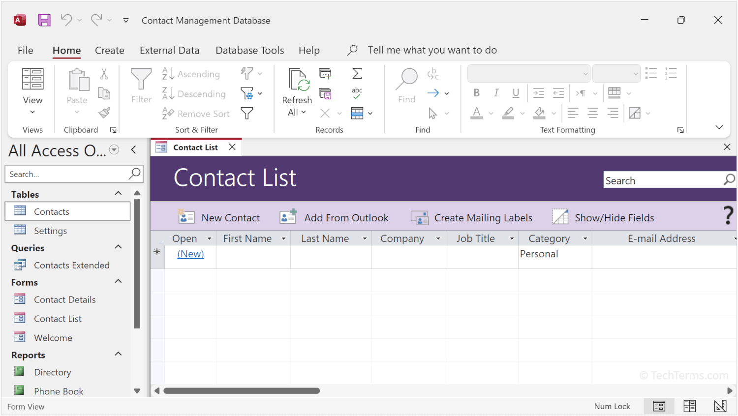Click the Toggle Filter funnel icon
This screenshot has width=738, height=416.
[x=247, y=114]
